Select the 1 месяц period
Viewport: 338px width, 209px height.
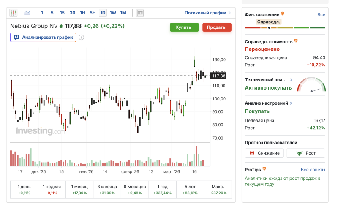(x=79, y=190)
